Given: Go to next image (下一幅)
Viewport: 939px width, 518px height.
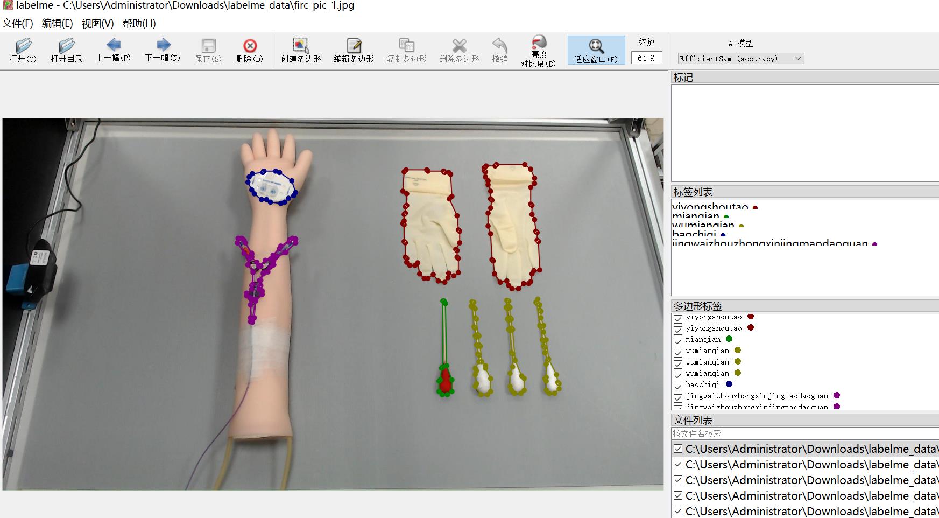Looking at the screenshot, I should click(x=163, y=51).
